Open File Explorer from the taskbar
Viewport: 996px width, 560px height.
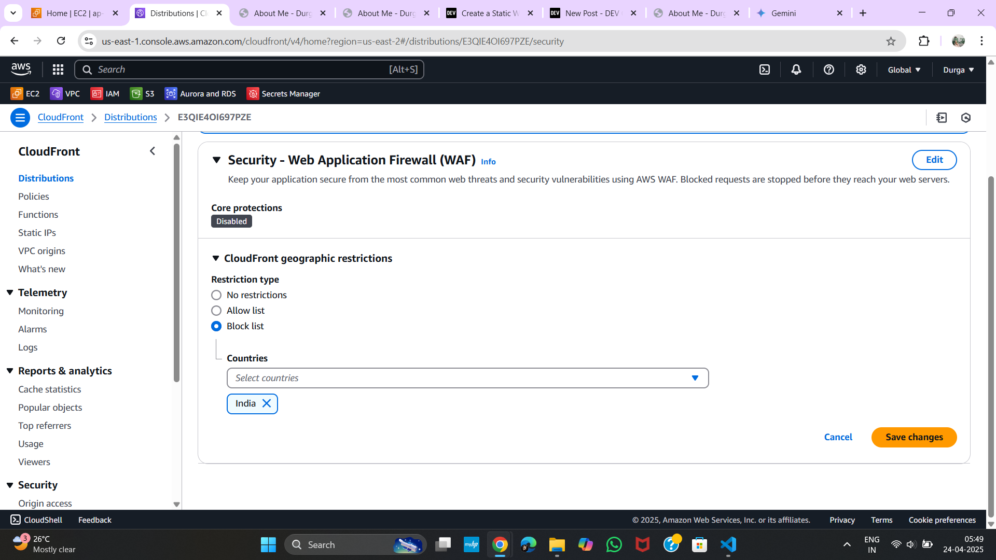click(x=557, y=544)
